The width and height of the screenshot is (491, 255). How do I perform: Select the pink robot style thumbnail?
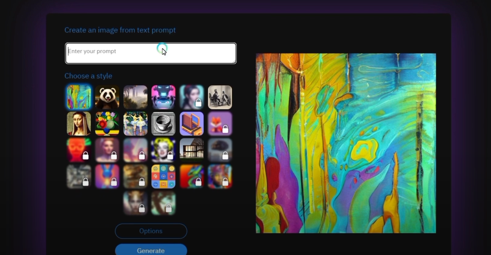[163, 97]
